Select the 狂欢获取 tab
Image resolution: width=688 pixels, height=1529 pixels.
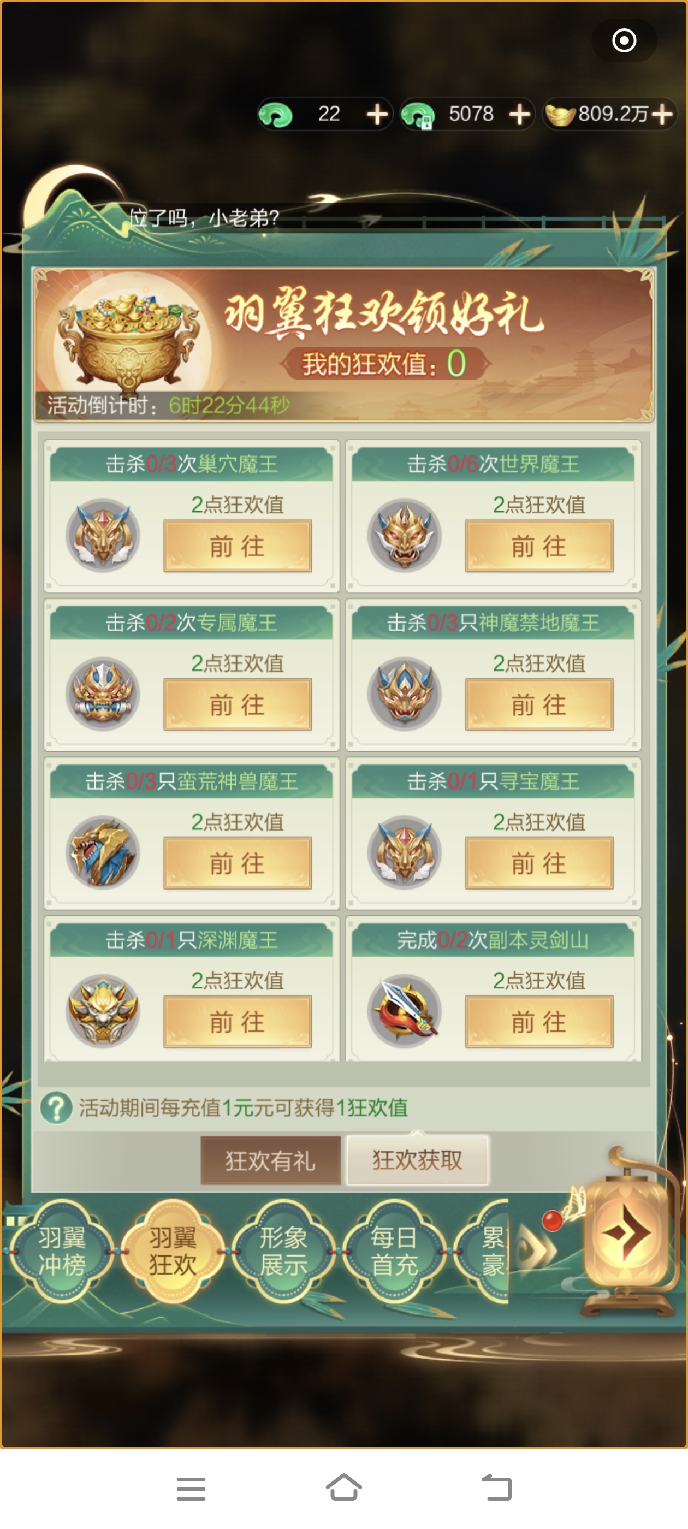tap(417, 1160)
